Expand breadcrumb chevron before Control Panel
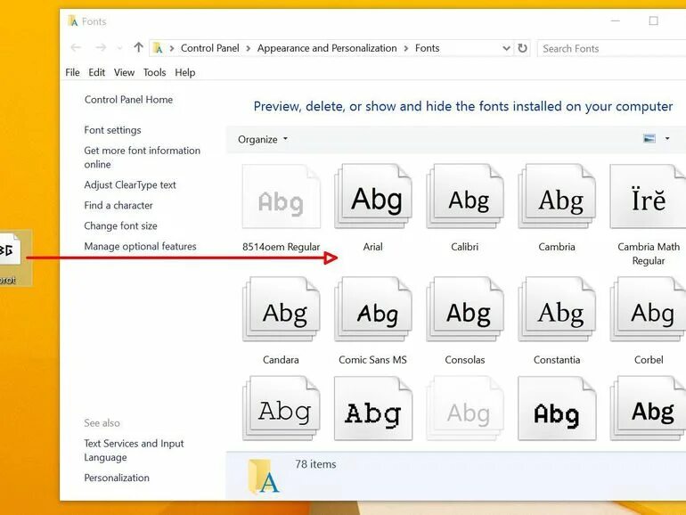The width and height of the screenshot is (686, 515). (x=172, y=48)
